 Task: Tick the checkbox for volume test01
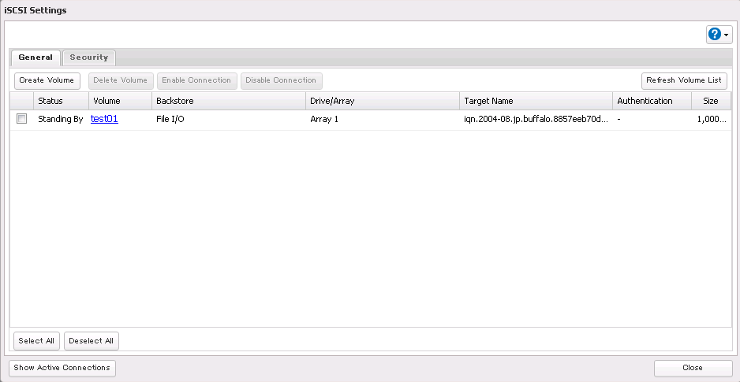click(x=22, y=119)
